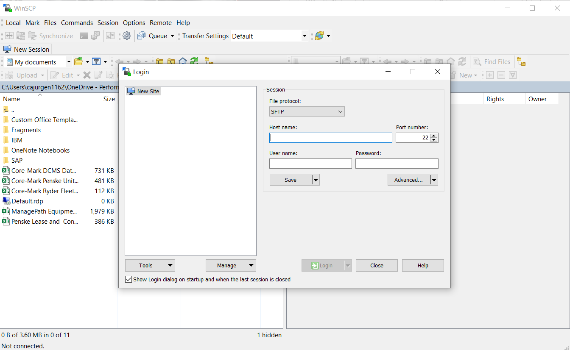
Task: Open Preferences via the gear icon
Action: tap(127, 36)
